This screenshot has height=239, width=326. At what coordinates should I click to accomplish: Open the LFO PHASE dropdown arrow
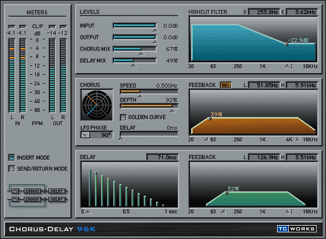pos(86,135)
